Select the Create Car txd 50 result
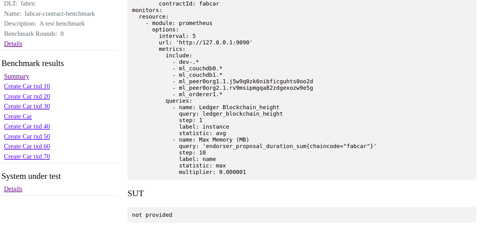Viewport: 490px width, 231px height. (27, 136)
